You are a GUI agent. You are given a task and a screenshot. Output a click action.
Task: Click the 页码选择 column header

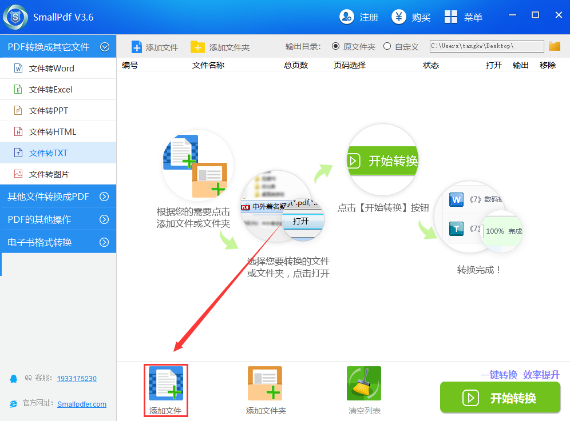[350, 65]
